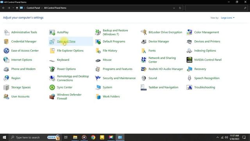Click the All Control Panel Items breadcrumb

pyautogui.click(x=55, y=8)
